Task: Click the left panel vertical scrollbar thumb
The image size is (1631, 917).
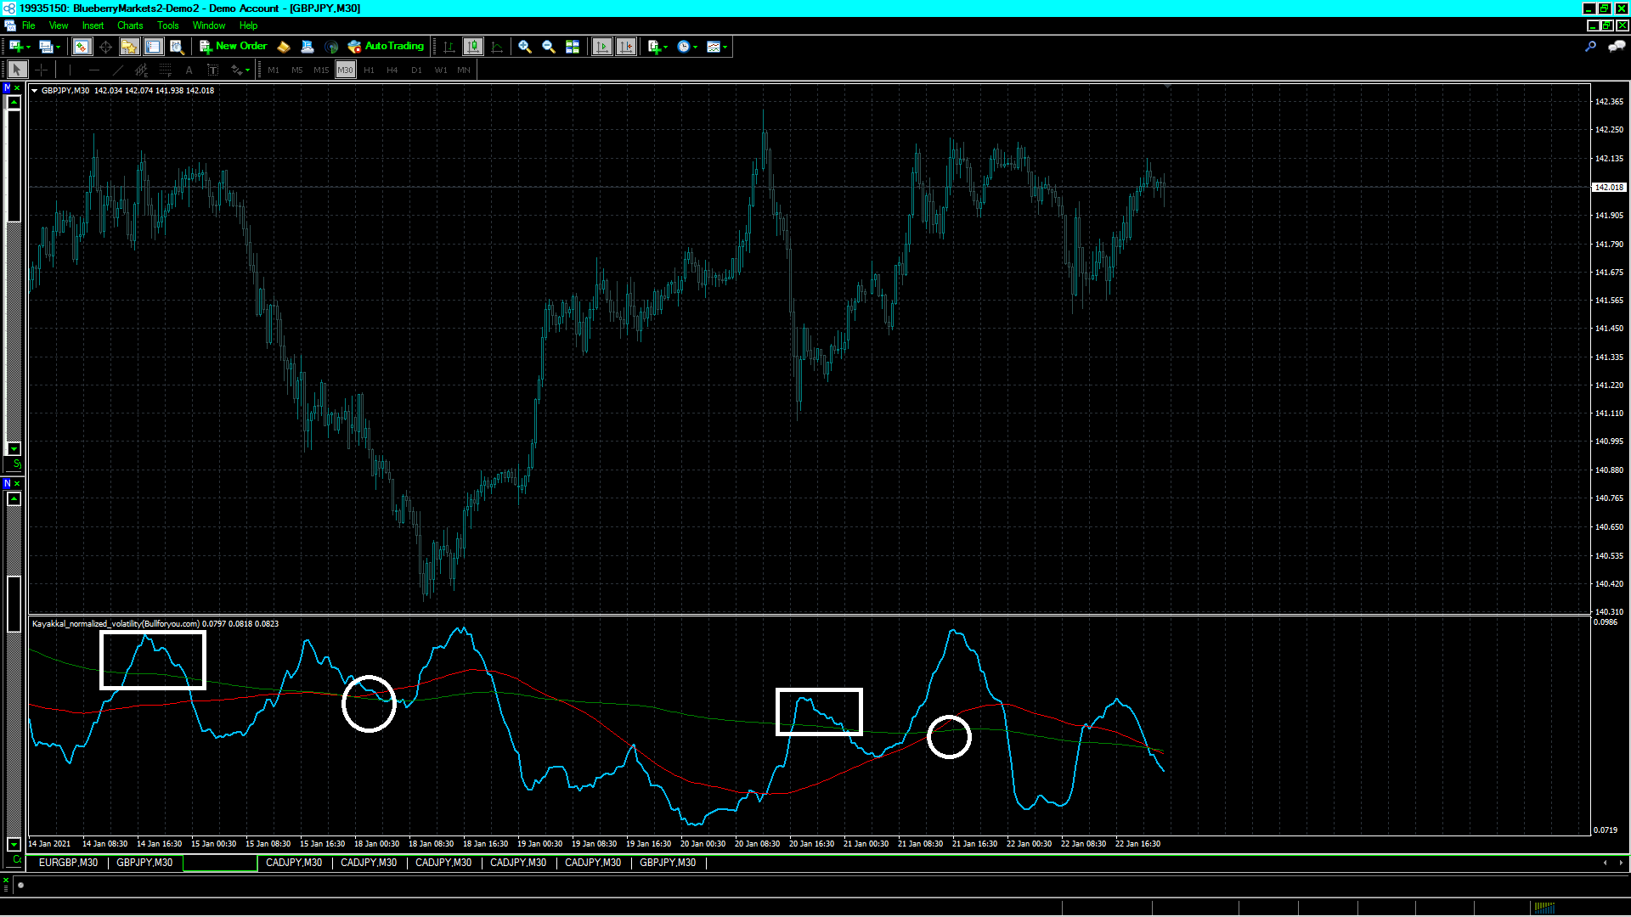Action: tap(14, 166)
